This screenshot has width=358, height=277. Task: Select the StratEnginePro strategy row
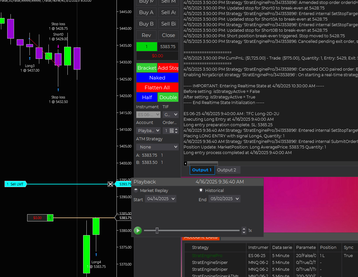click(x=271, y=255)
